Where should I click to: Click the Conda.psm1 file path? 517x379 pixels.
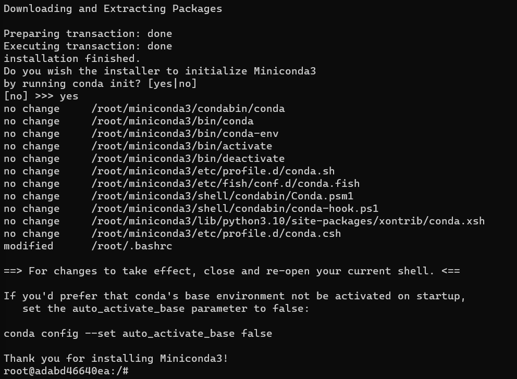[x=222, y=196]
